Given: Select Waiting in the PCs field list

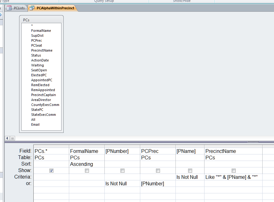Looking at the screenshot, I should 37,65.
